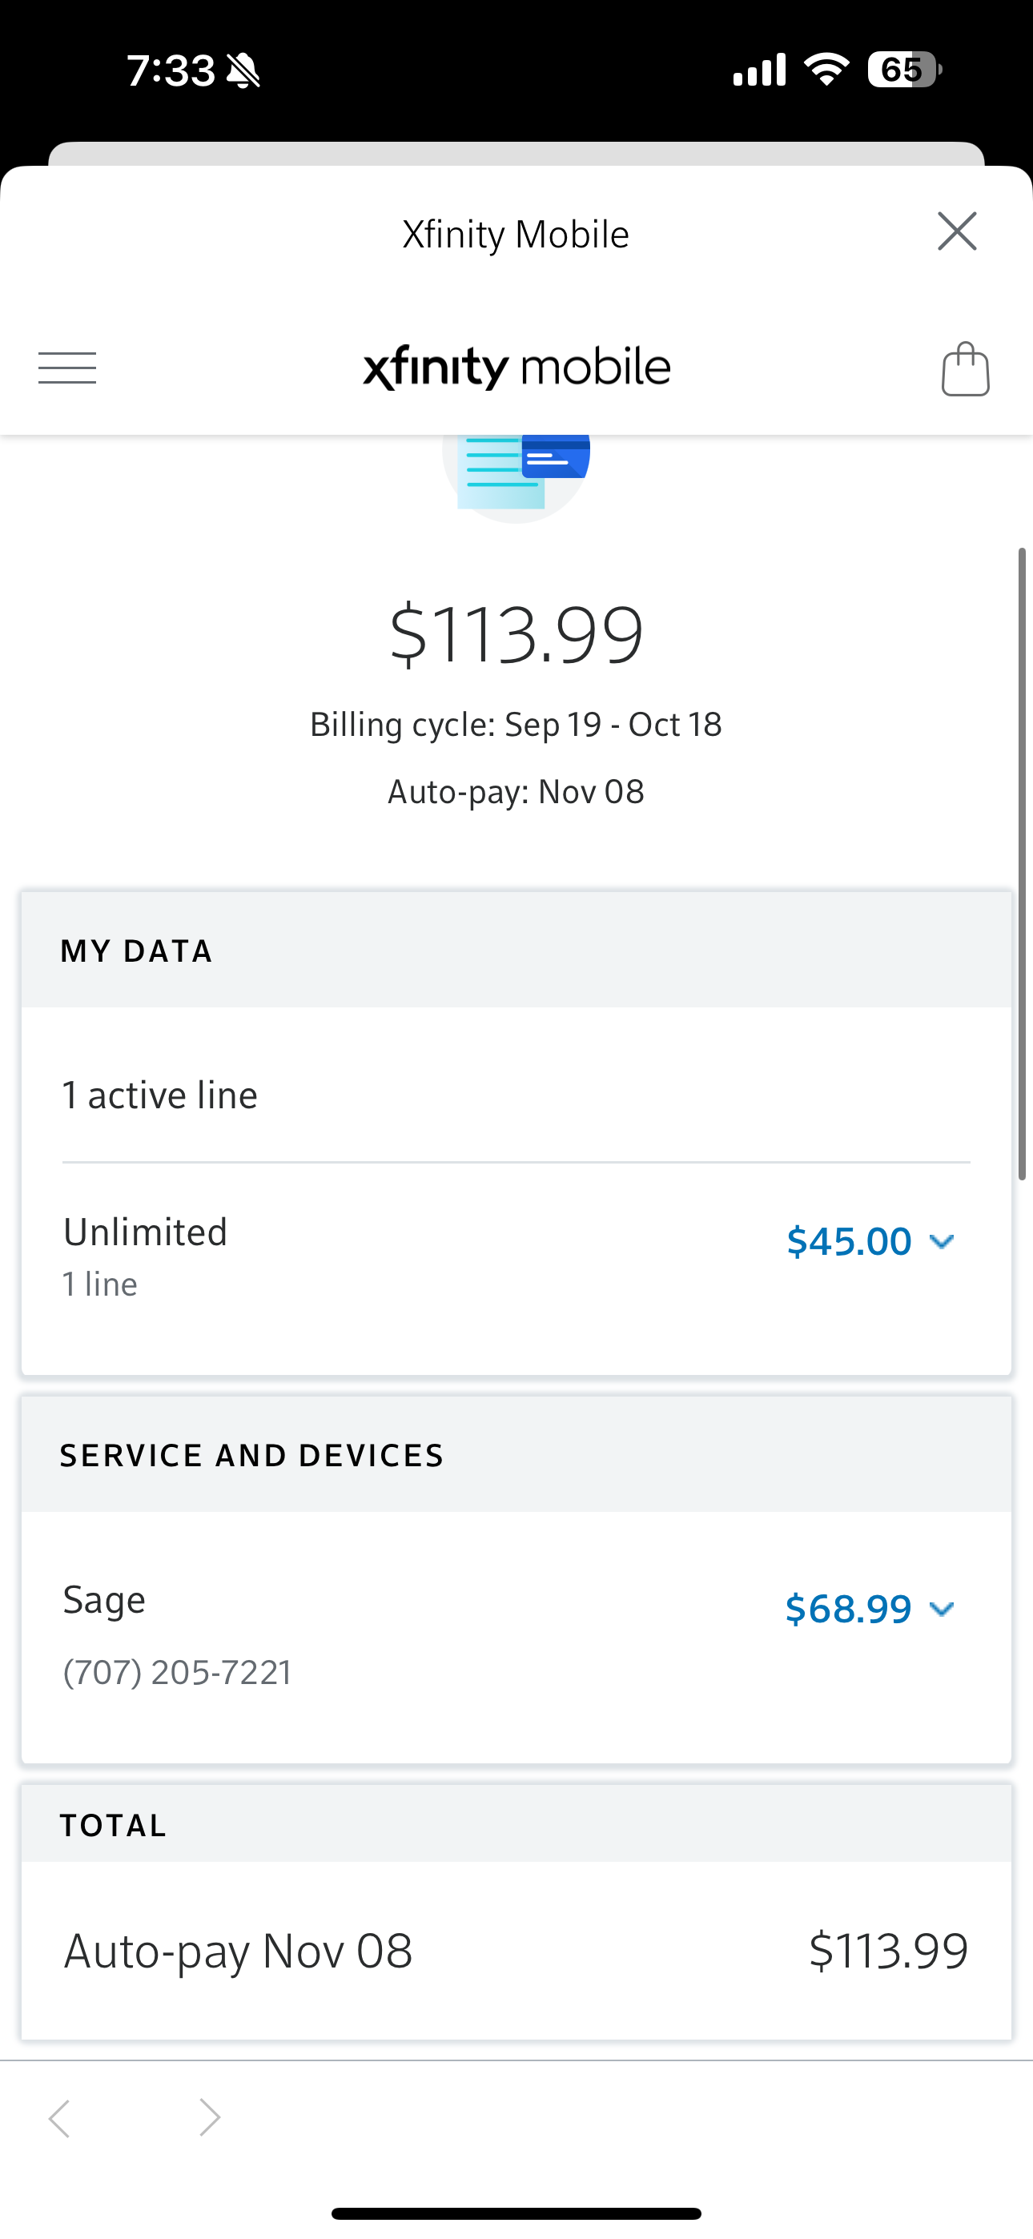
Task: Tap the Unlimited plan label
Action: tap(145, 1232)
